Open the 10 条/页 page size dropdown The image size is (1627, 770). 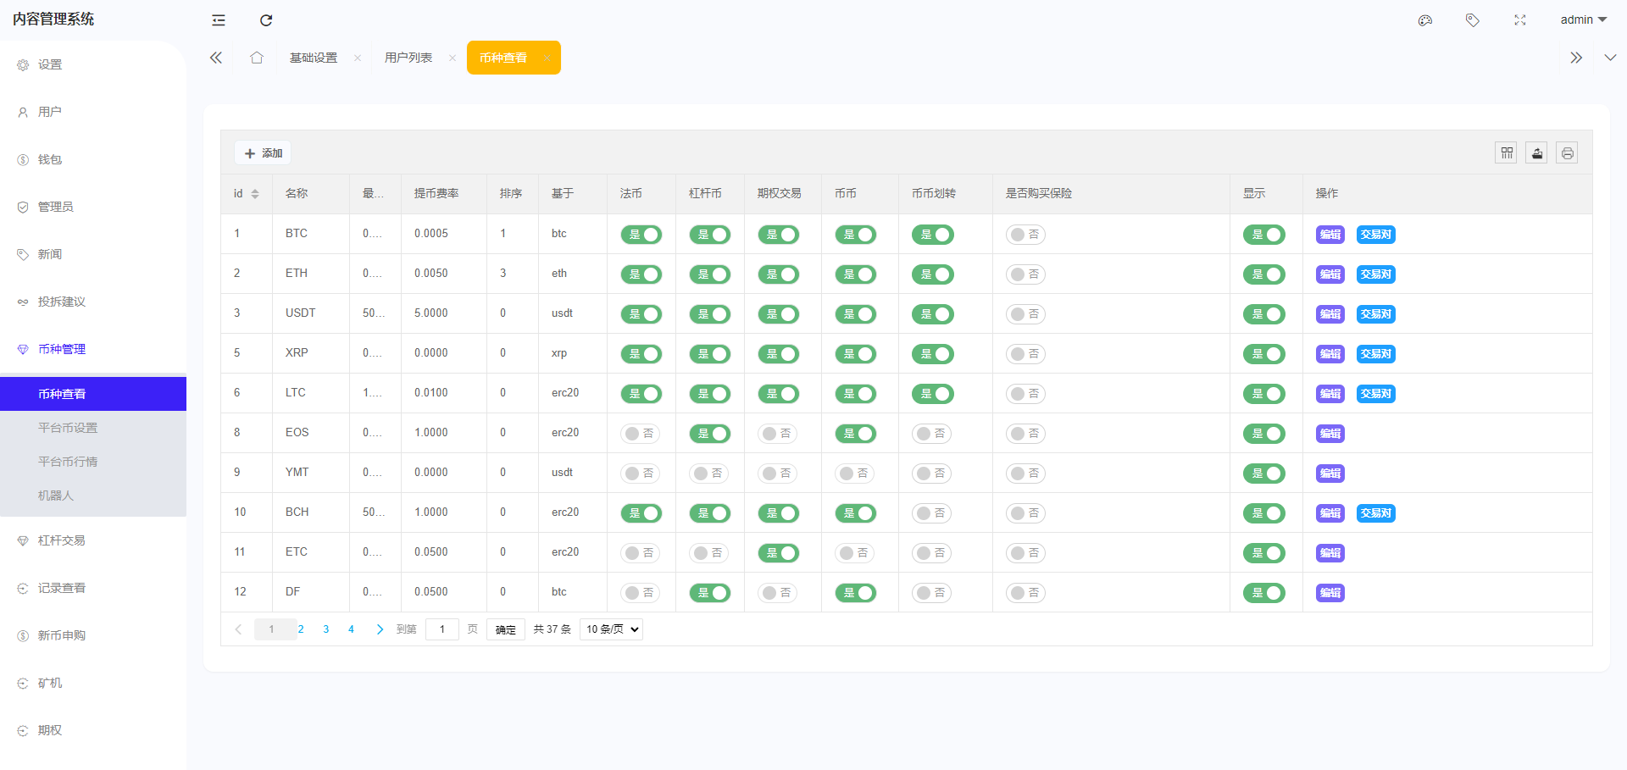[x=611, y=629]
